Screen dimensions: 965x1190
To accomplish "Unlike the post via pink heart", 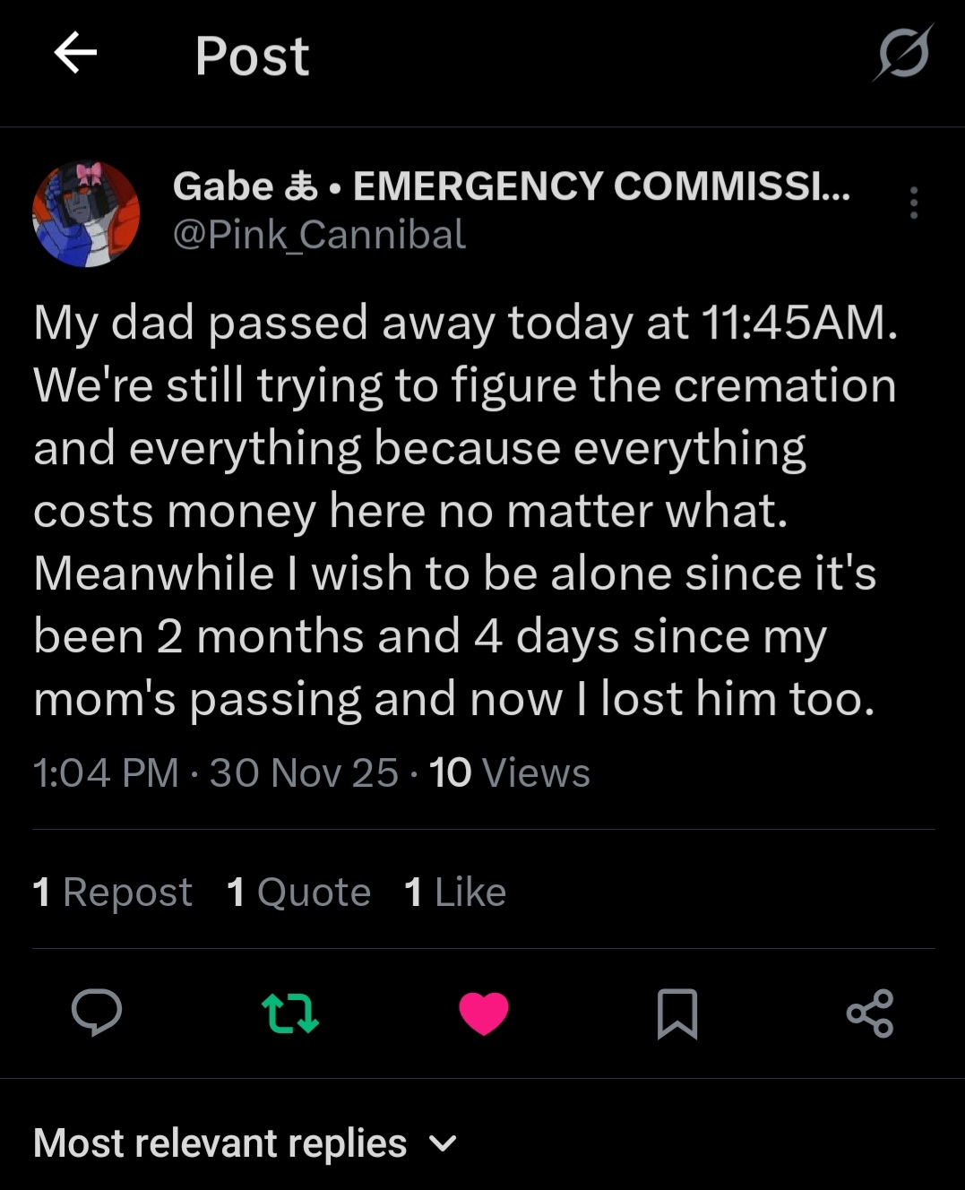I will (x=484, y=1013).
